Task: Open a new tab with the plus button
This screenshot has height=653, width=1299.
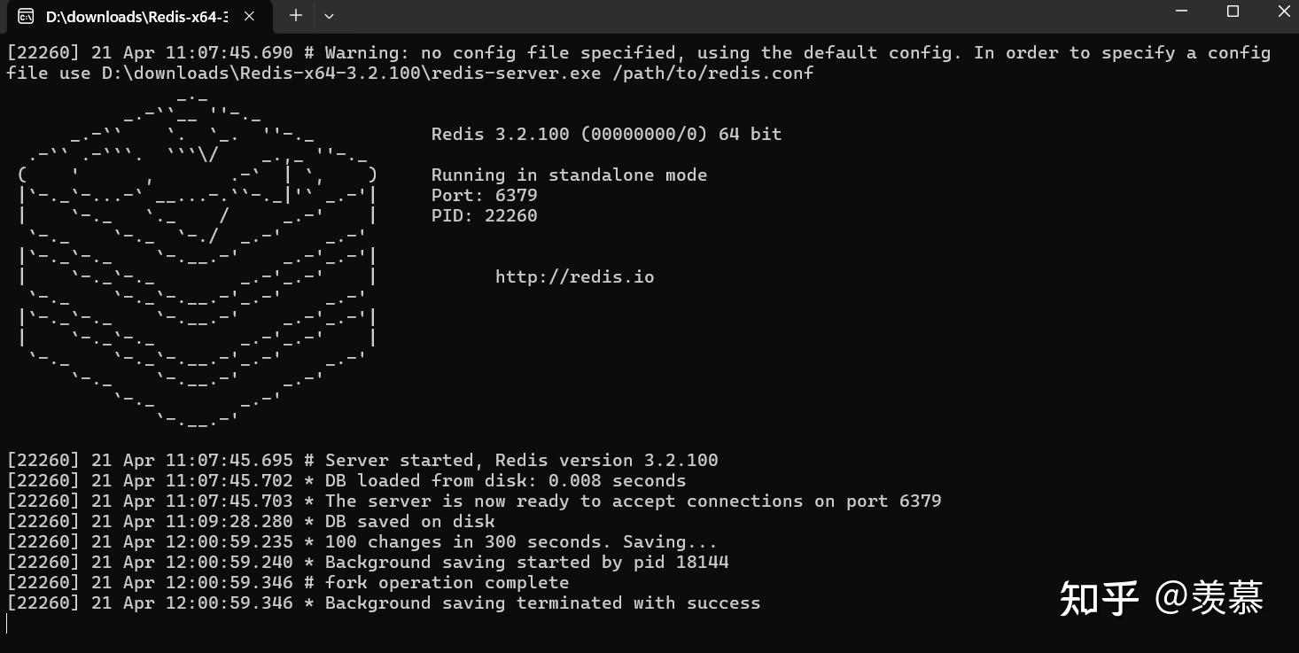Action: (x=296, y=15)
